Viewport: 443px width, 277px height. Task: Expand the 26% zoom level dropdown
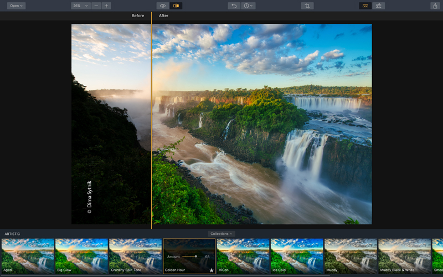(80, 6)
